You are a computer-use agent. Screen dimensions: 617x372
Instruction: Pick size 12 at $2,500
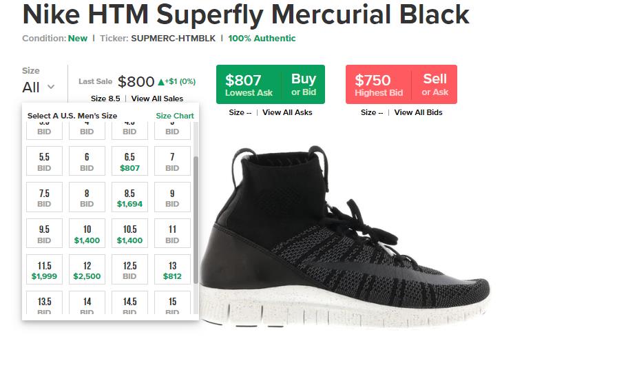(87, 271)
